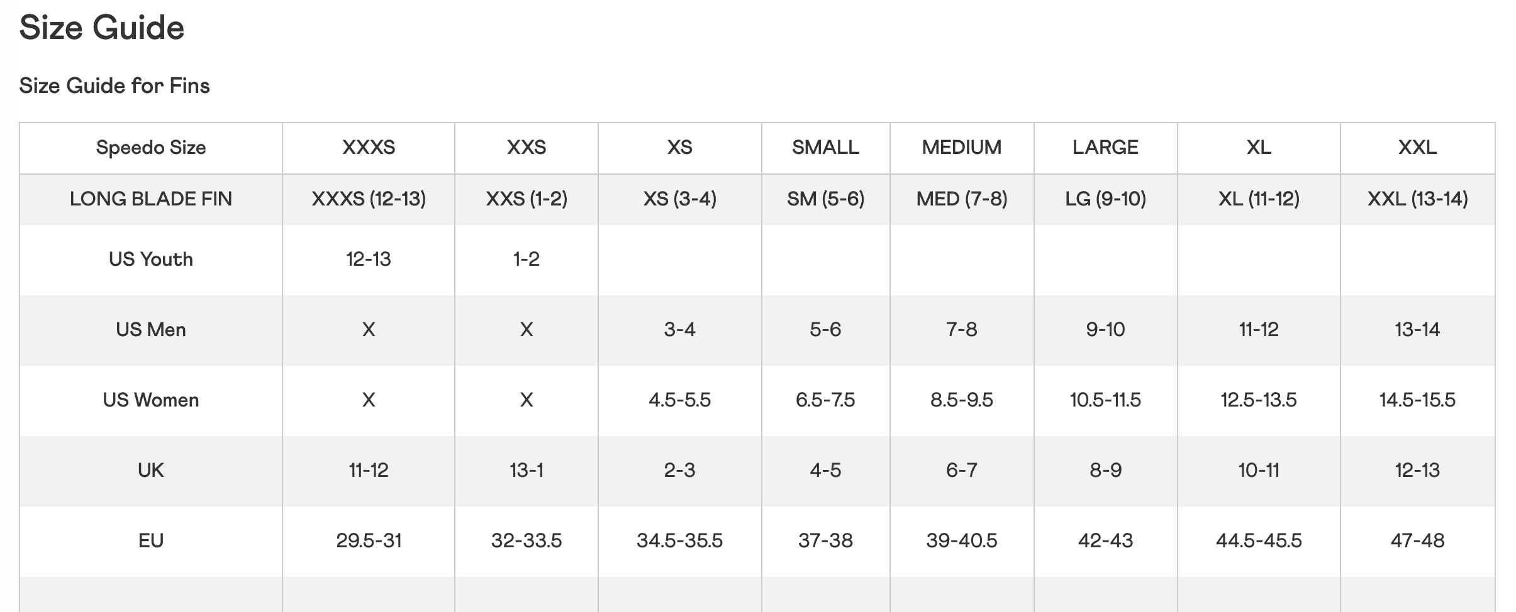Click UK size 13-1 cell
The image size is (1516, 612).
527,471
